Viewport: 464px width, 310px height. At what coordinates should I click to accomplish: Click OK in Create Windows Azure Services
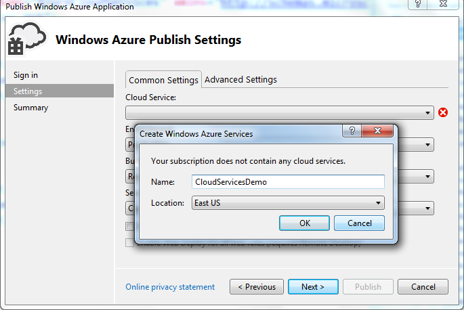304,223
